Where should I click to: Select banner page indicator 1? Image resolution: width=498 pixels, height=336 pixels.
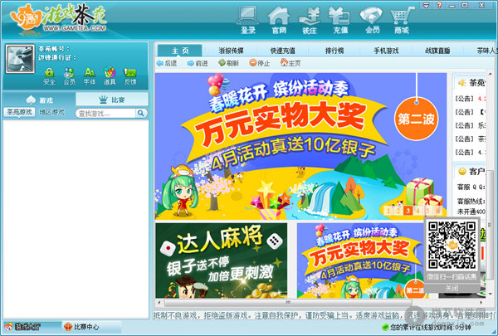388,211
